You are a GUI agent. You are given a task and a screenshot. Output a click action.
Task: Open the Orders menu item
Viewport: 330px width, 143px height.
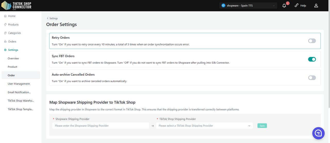[12, 42]
